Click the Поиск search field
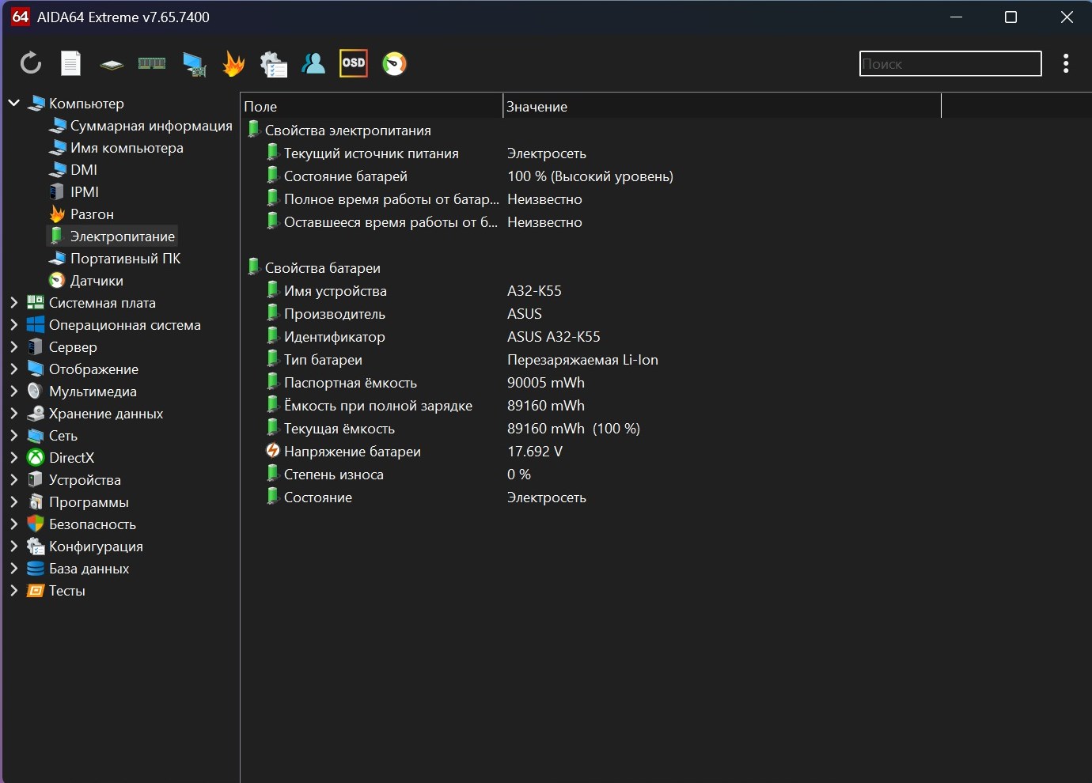 pos(950,64)
